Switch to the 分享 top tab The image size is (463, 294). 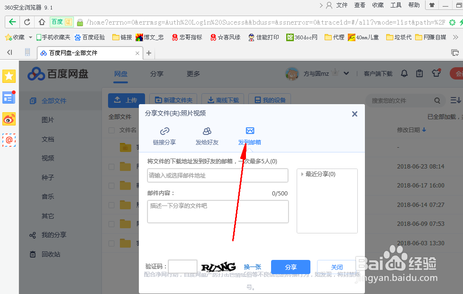point(157,74)
